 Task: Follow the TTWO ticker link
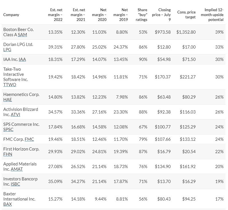click(9, 85)
